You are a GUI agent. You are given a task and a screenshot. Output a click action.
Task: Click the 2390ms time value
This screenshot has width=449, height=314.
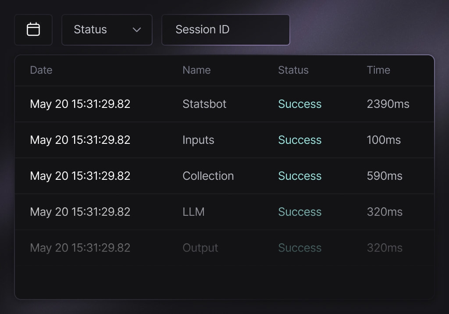[x=388, y=104]
